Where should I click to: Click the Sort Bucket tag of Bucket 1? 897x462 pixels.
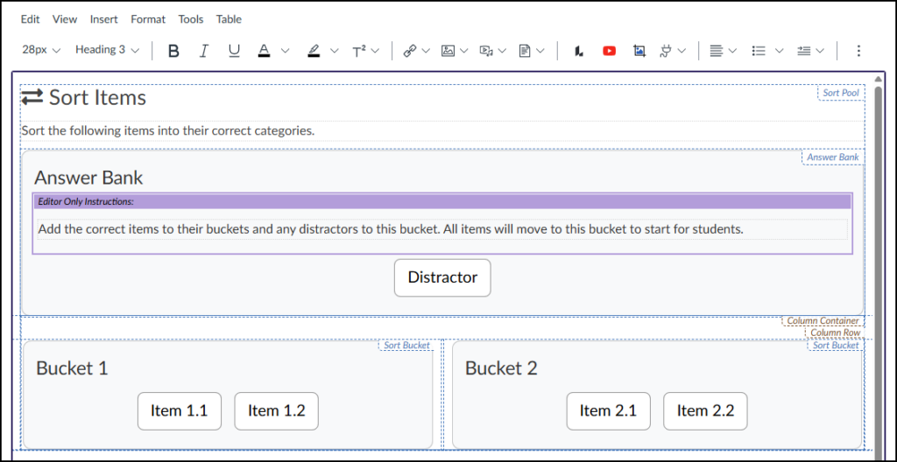[x=406, y=346]
